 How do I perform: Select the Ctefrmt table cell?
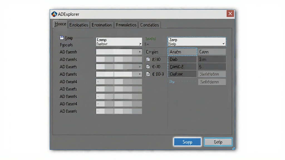[182, 74]
